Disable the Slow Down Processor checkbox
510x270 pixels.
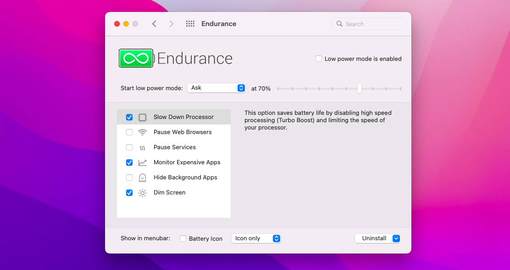[129, 117]
